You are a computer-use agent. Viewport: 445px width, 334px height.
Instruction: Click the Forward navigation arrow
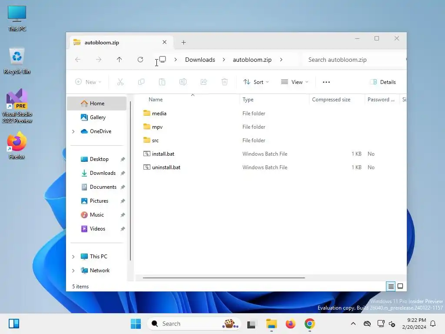click(99, 59)
